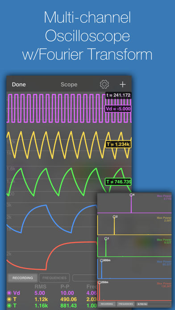The image size is (175, 310).
Task: Toggle the green T channel radio button
Action: tap(9, 306)
